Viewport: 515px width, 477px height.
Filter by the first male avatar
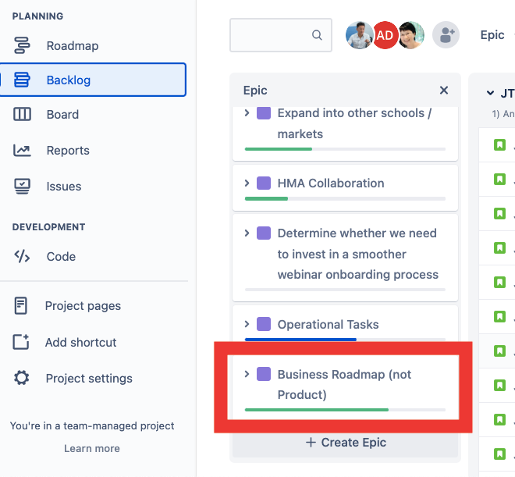[359, 35]
